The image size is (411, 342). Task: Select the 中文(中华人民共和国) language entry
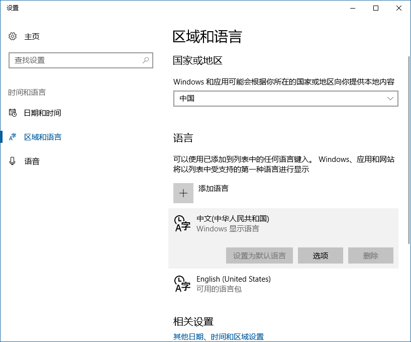click(283, 238)
